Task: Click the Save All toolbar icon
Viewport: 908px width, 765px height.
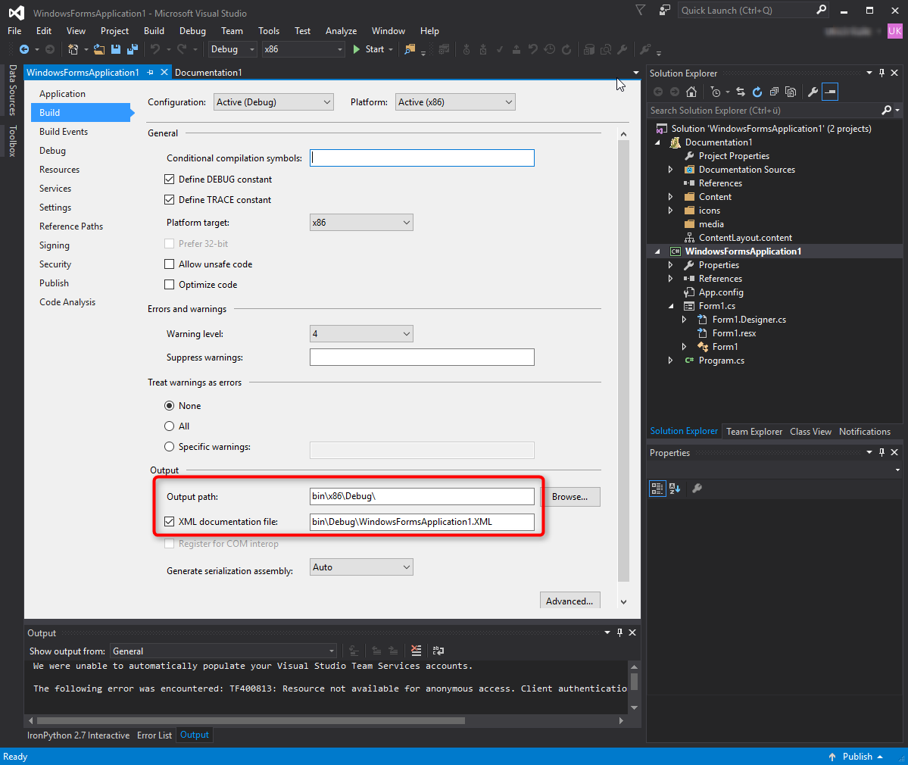Action: coord(132,49)
